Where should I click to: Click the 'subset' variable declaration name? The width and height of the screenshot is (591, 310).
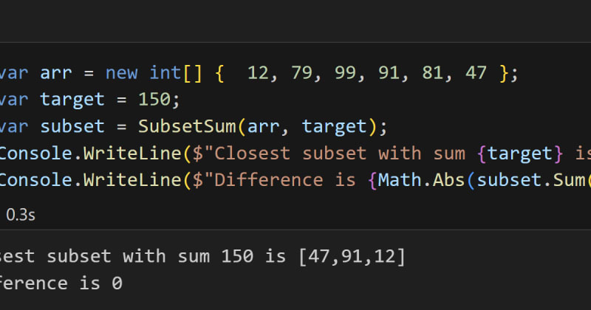coord(72,126)
